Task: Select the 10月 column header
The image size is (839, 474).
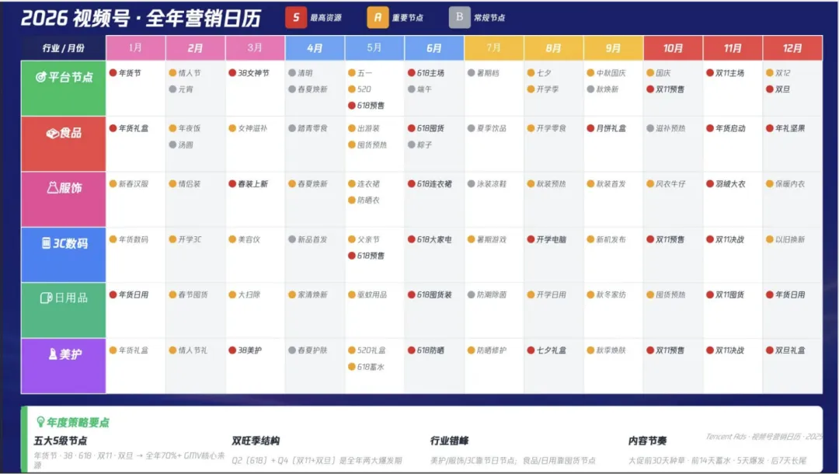Action: pyautogui.click(x=673, y=47)
